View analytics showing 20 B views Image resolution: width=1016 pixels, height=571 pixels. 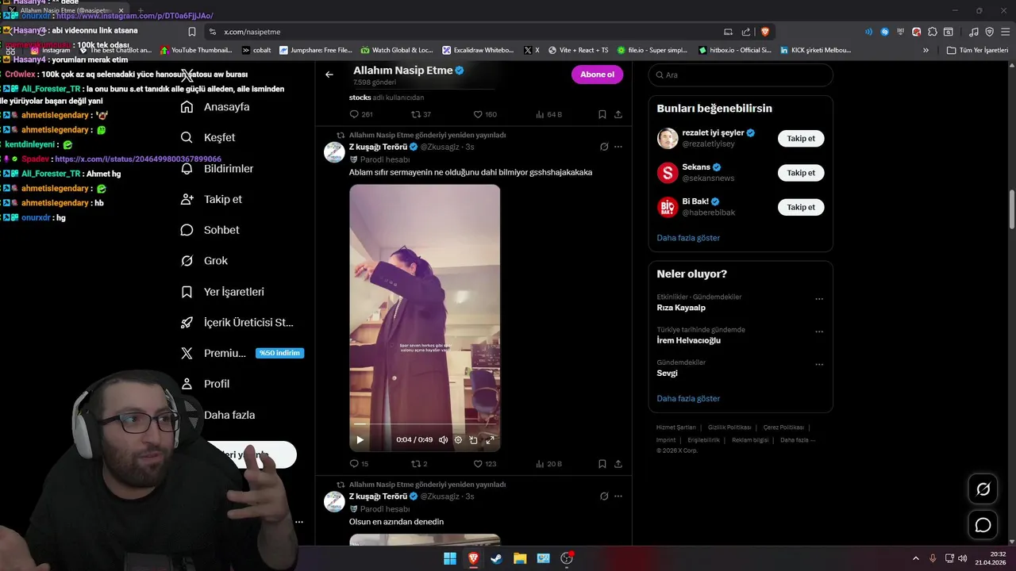coord(548,464)
